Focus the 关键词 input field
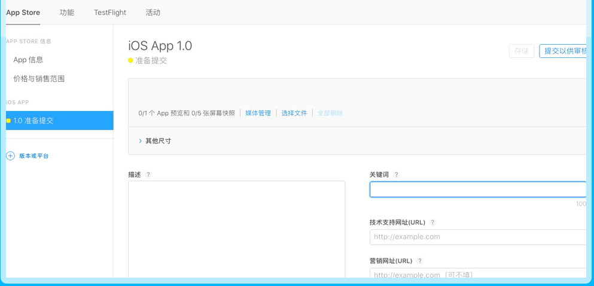The image size is (594, 286). coord(477,189)
